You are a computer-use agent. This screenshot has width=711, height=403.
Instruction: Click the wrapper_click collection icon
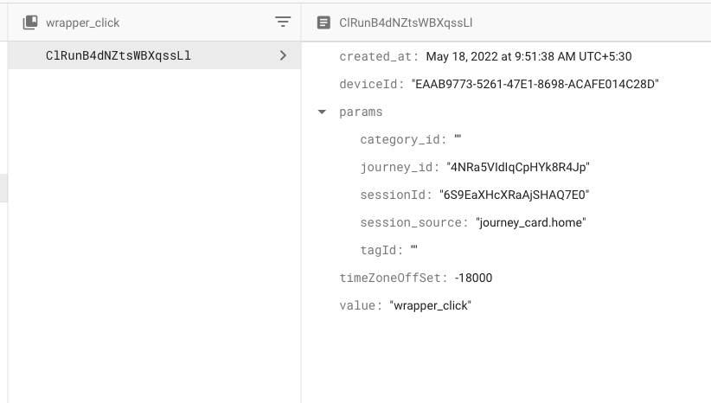[30, 22]
